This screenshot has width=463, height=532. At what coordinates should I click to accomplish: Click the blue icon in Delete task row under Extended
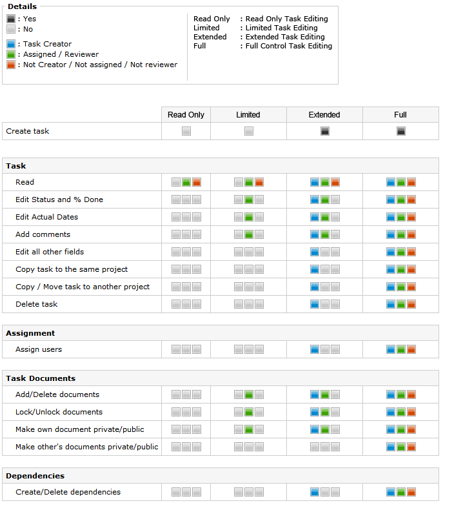(x=315, y=304)
